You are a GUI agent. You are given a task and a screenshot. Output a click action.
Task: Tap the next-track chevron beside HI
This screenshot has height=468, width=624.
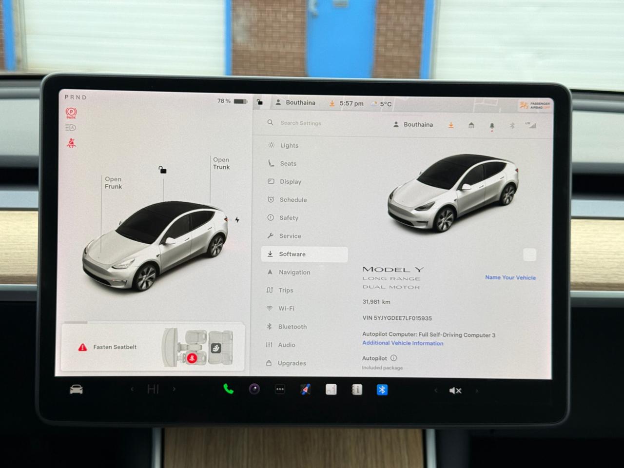pyautogui.click(x=174, y=389)
